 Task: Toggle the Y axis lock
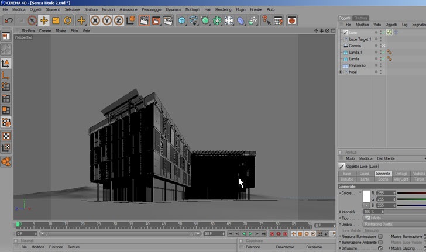[x=106, y=20]
